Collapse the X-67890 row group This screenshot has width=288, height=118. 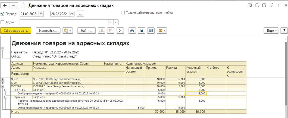point(3,86)
